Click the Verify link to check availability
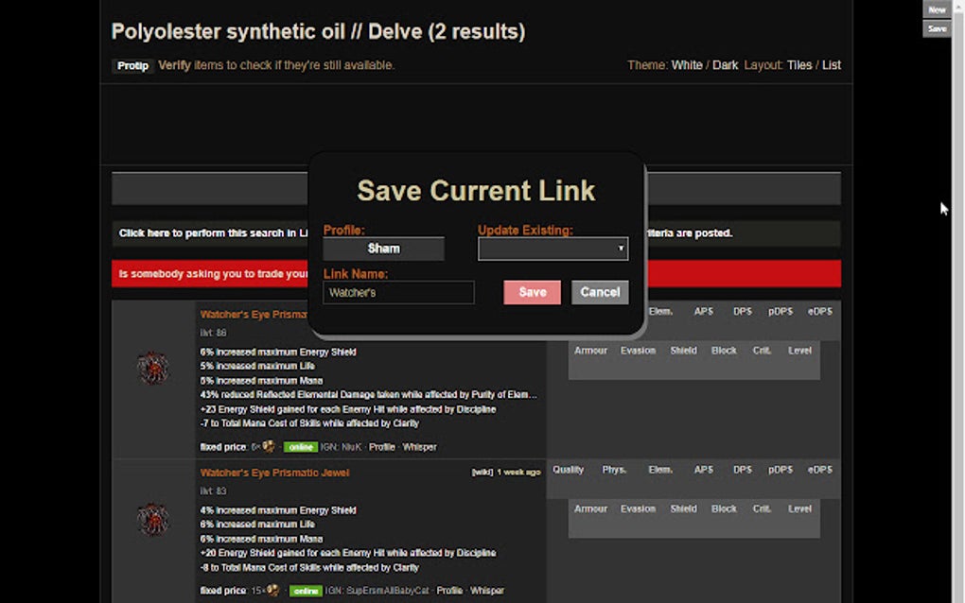 174,65
